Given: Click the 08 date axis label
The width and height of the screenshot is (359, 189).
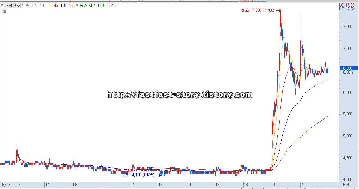Looking at the screenshot, I should pos(75,185).
